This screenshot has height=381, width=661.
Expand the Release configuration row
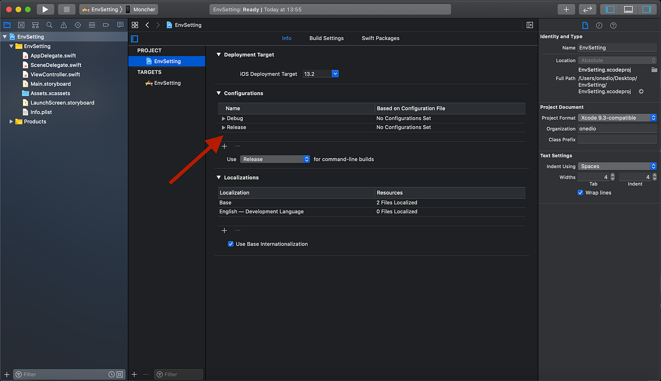tap(224, 127)
